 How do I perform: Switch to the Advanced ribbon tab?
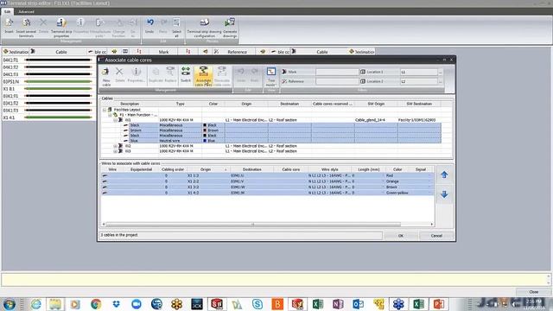pos(26,11)
